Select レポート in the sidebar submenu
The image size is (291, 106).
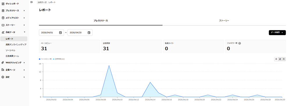pyautogui.click(x=14, y=39)
